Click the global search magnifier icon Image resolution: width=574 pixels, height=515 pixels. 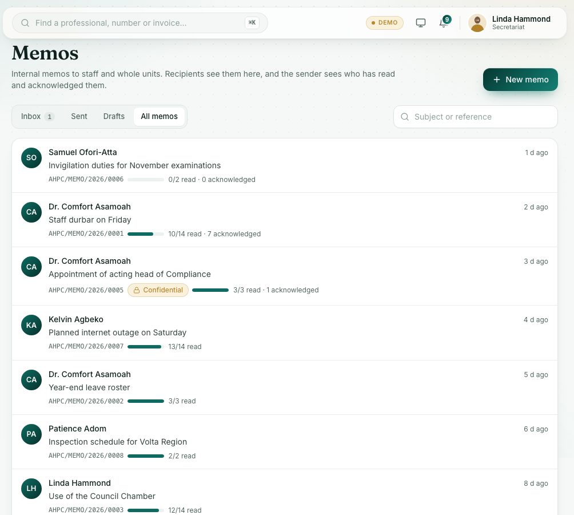(x=25, y=23)
